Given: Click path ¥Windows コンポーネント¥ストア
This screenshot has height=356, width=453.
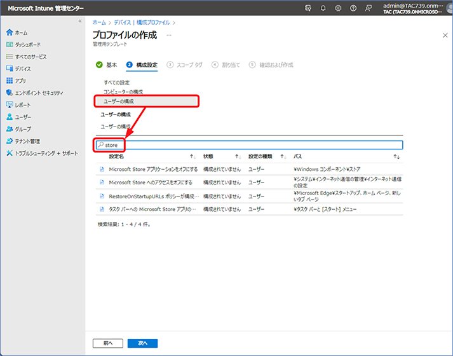Looking at the screenshot, I should [x=327, y=169].
